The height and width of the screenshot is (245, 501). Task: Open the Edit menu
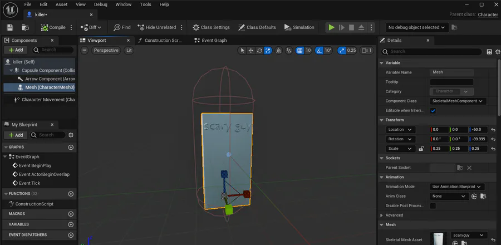click(x=43, y=4)
